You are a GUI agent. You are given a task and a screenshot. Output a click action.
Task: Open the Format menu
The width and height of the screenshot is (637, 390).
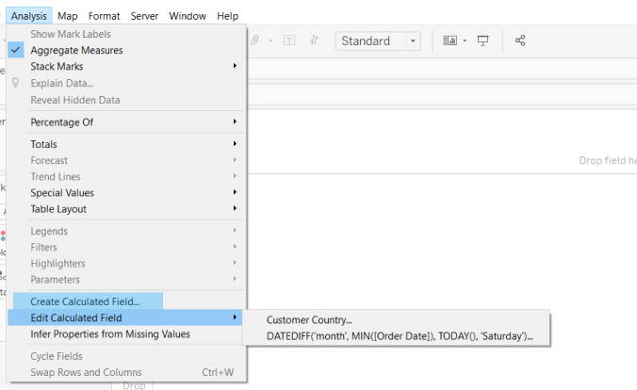coord(104,16)
